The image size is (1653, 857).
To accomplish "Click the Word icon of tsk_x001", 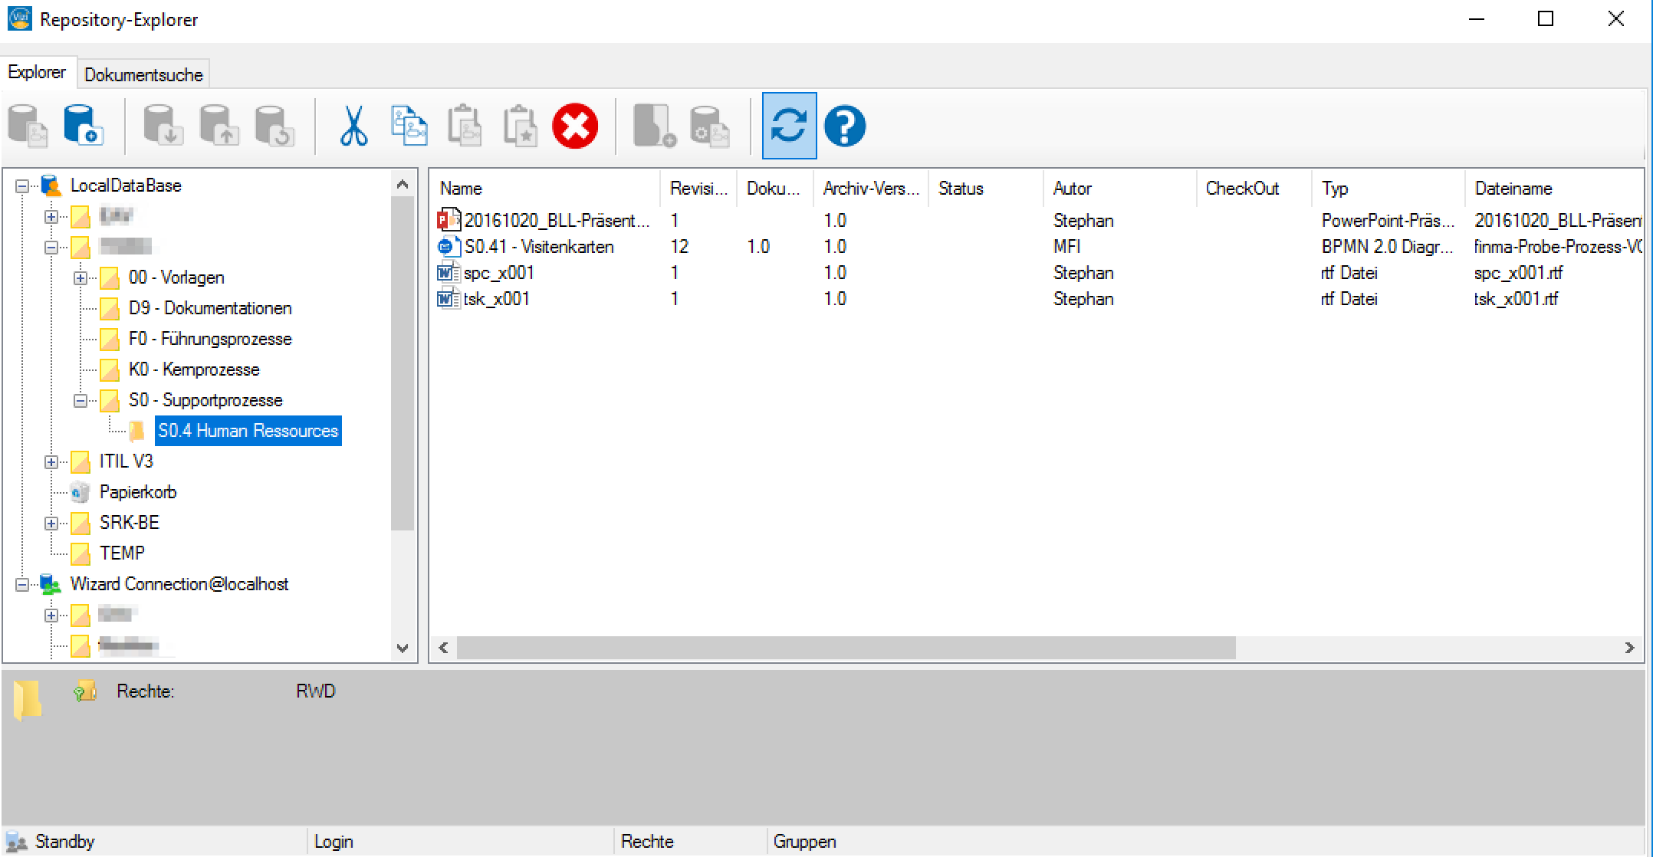I will (449, 299).
